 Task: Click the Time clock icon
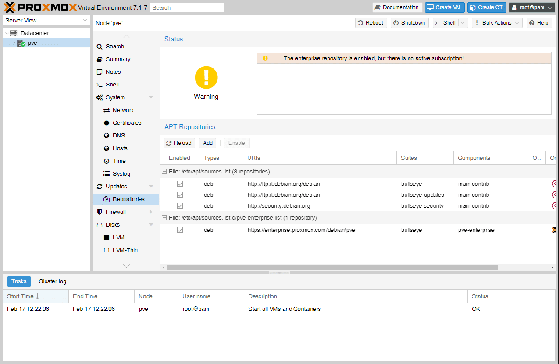tap(107, 161)
